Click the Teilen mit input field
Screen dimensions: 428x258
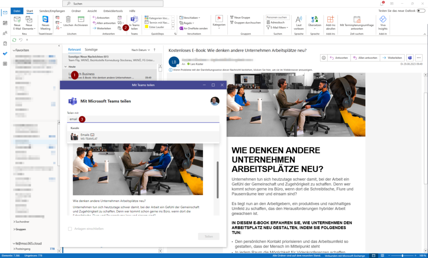point(143,119)
